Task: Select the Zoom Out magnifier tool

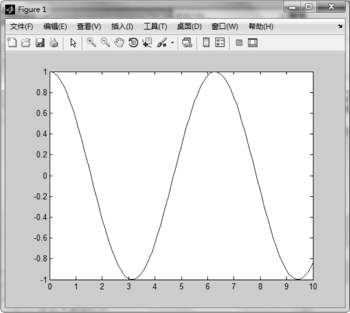Action: click(x=105, y=43)
